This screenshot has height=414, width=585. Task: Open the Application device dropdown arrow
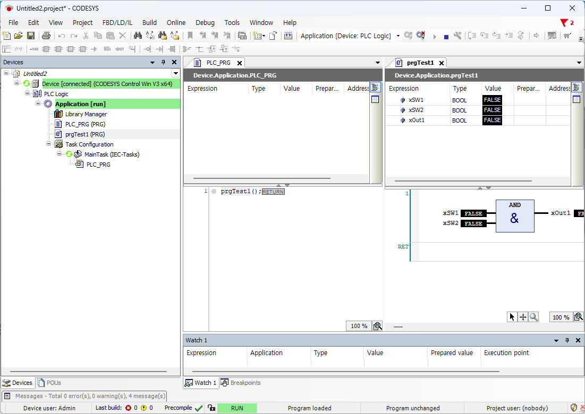coord(398,36)
